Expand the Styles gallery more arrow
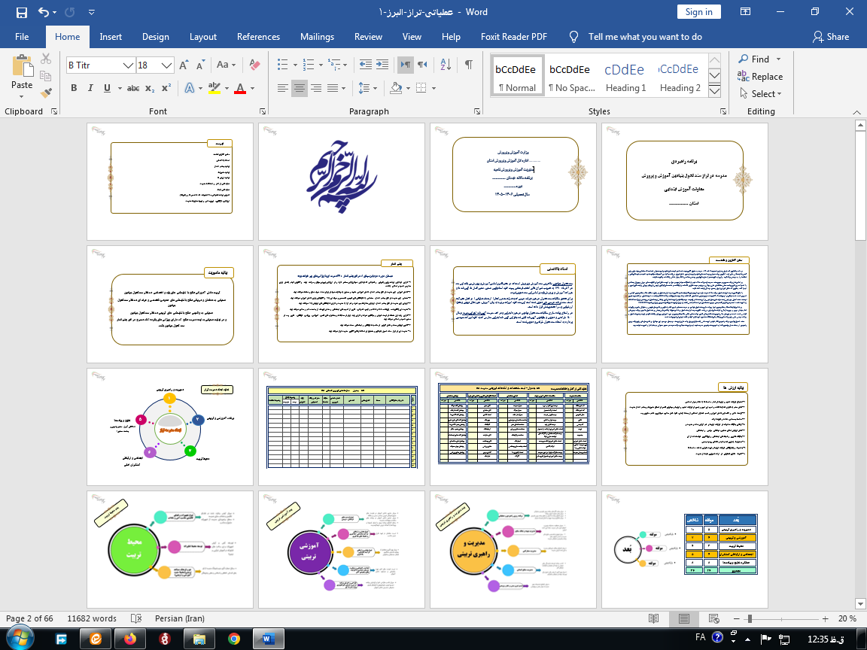Image resolution: width=867 pixels, height=650 pixels. 714,91
